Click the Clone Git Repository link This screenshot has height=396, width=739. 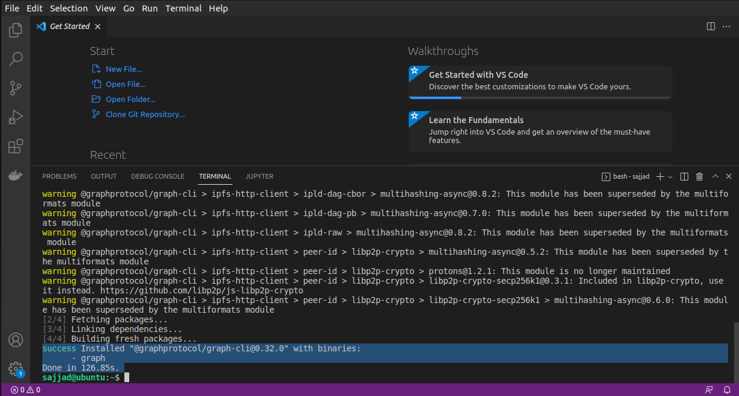coord(145,114)
